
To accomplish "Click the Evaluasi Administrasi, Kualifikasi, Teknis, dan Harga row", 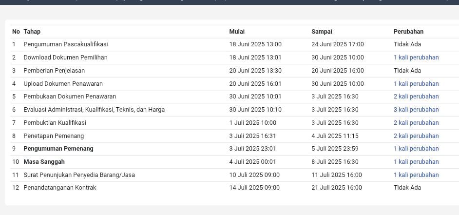I will click(x=94, y=110).
